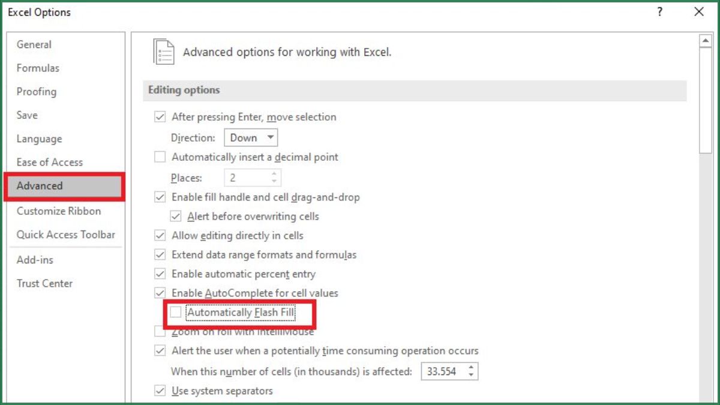Image resolution: width=720 pixels, height=405 pixels.
Task: Decrease the number of cells stepper down
Action: pos(472,375)
